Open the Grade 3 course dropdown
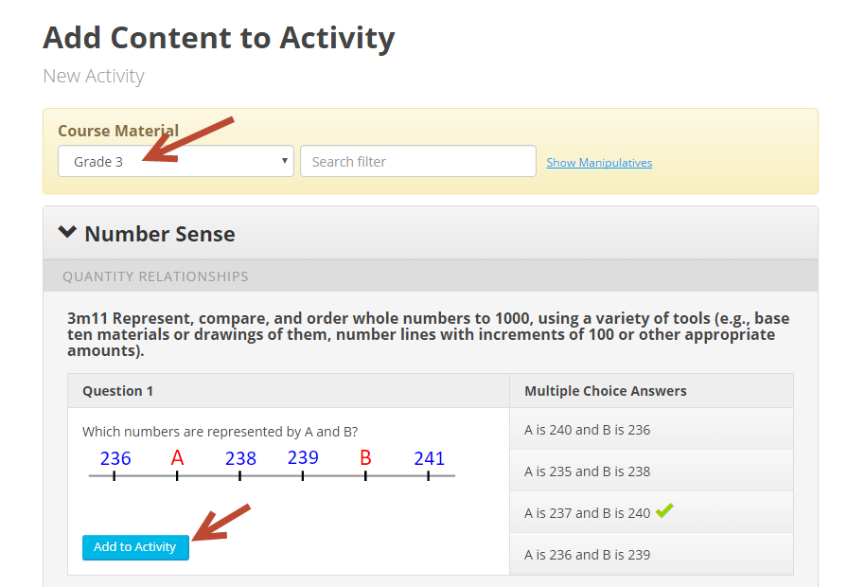The width and height of the screenshot is (865, 587). (175, 161)
